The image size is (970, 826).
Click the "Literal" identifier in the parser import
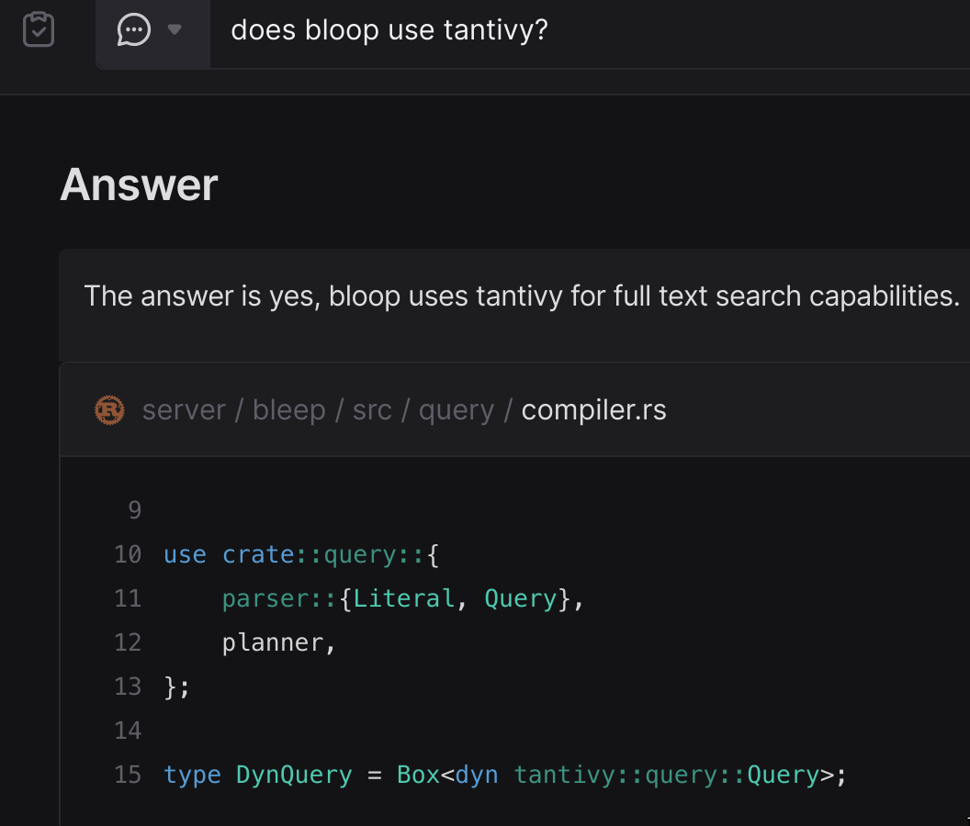coord(403,598)
